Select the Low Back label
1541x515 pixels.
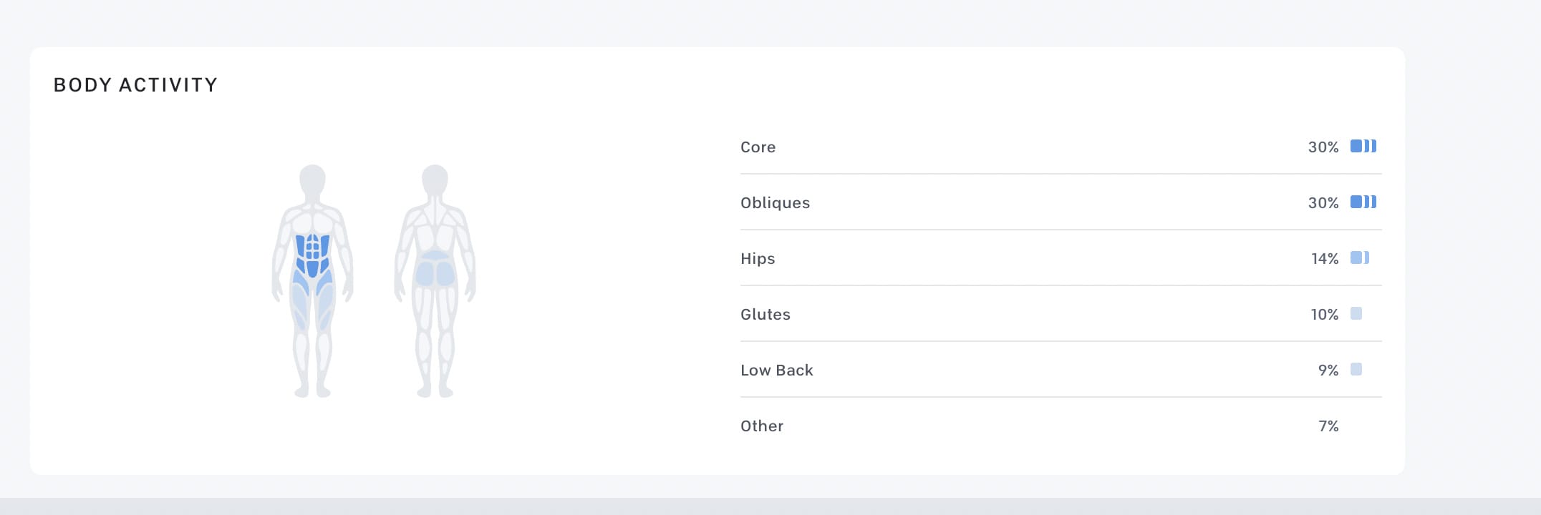click(776, 371)
